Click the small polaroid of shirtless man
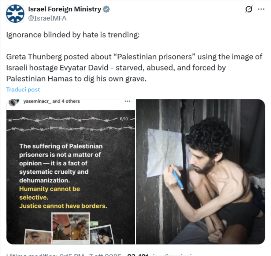This screenshot has width=271, height=256. coord(102,235)
